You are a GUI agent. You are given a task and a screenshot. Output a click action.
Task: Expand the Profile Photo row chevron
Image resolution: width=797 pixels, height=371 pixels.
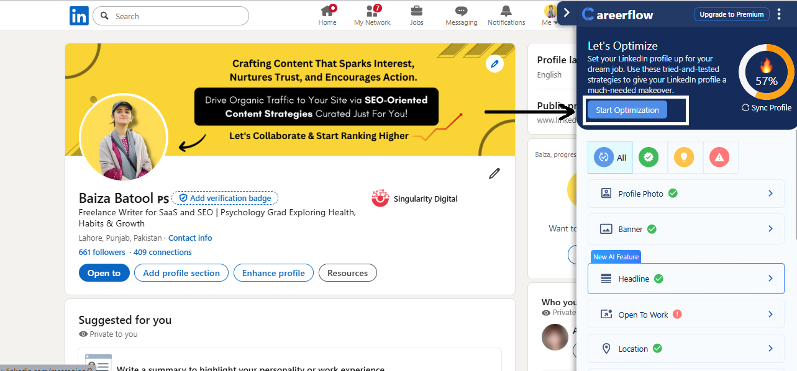click(770, 194)
